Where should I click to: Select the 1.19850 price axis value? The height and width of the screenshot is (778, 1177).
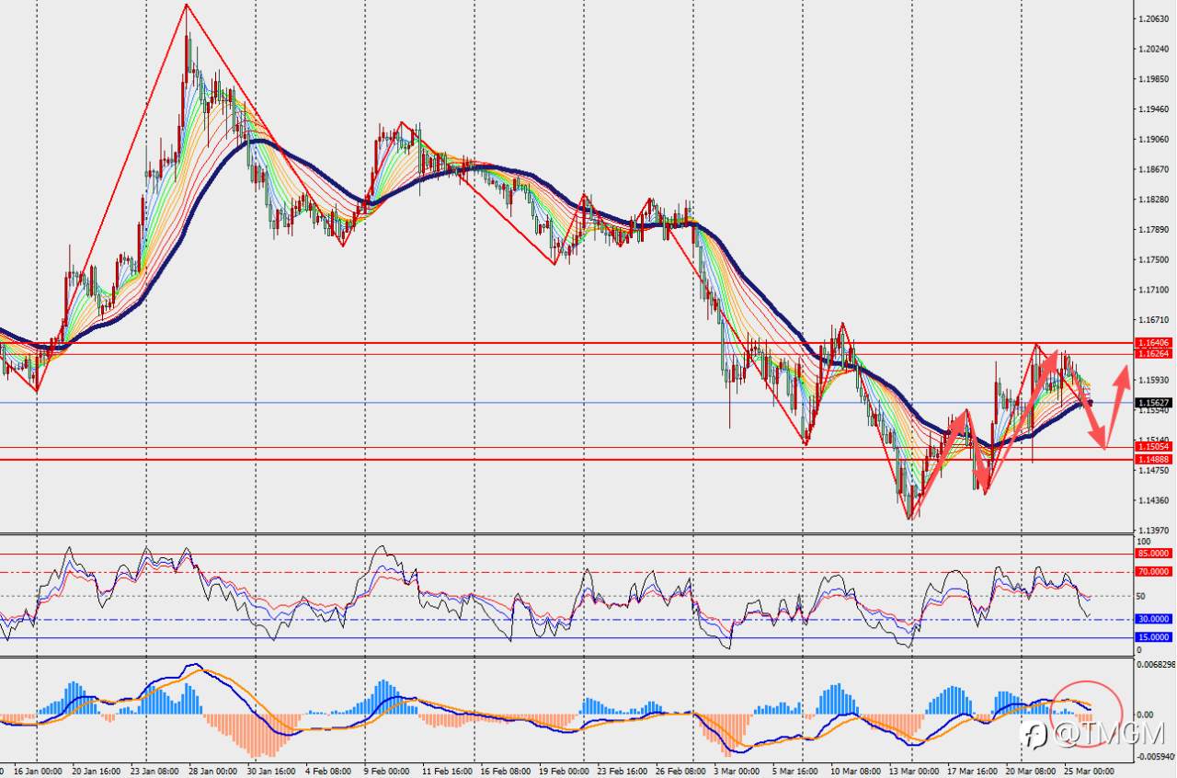1155,79
